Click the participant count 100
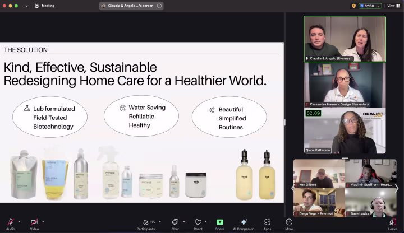404x233 pixels. click(153, 222)
